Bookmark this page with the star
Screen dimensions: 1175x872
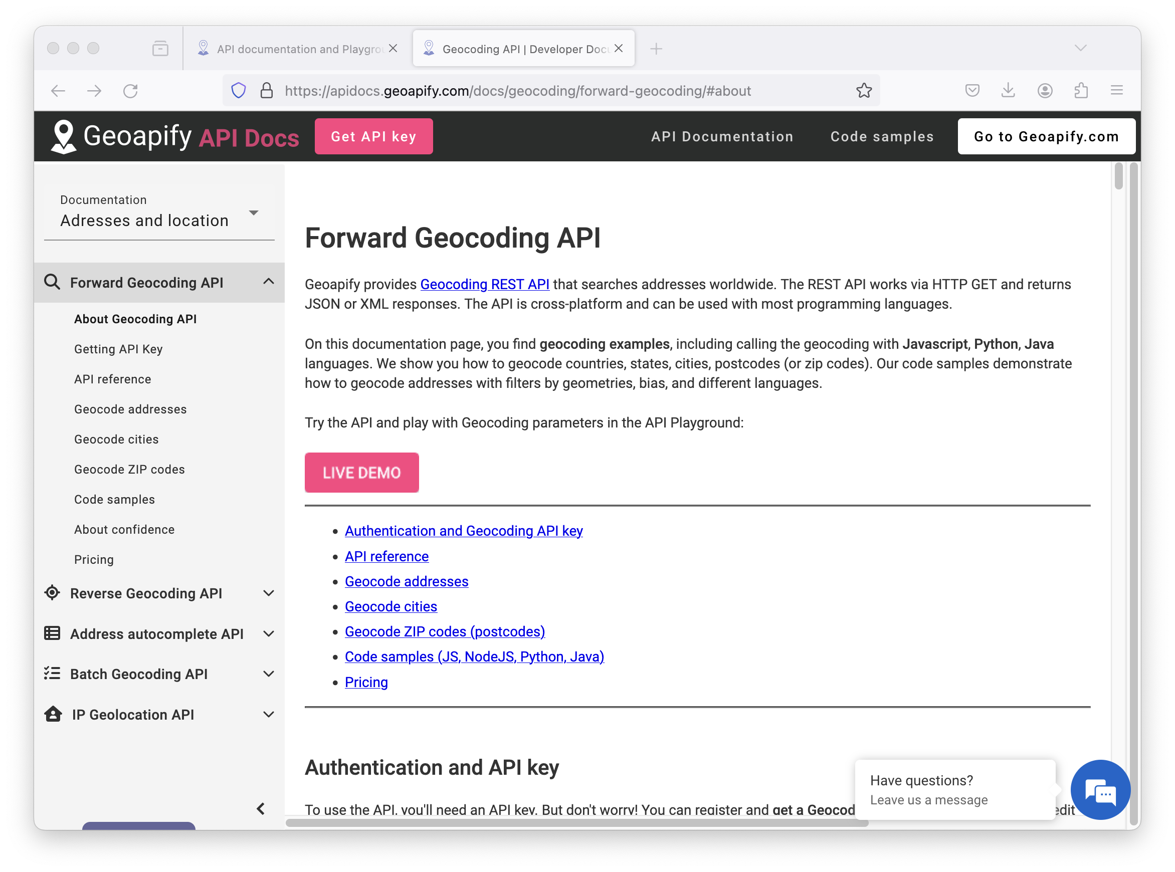point(864,91)
